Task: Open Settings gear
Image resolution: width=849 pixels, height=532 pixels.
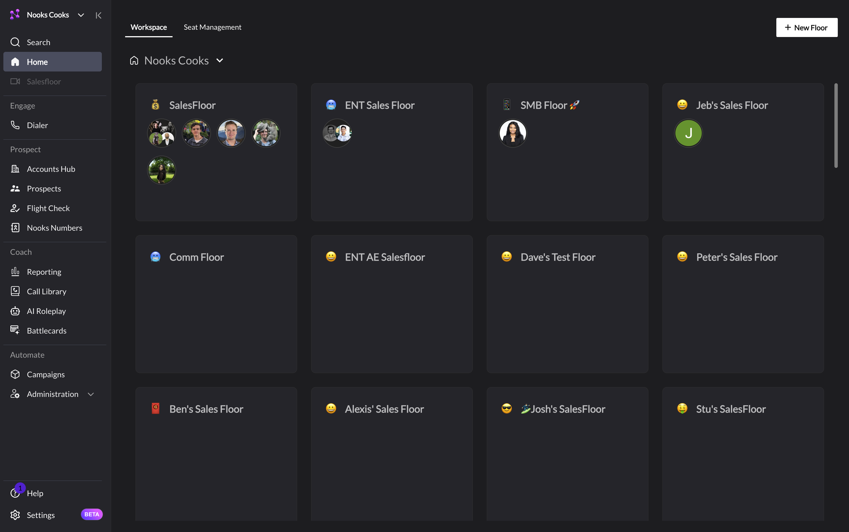Action: [x=15, y=515]
